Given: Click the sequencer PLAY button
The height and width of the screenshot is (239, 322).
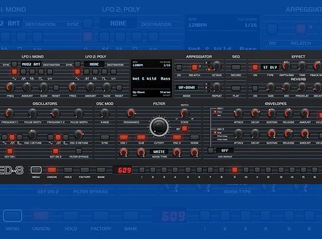Looking at the screenshot, I should [236, 88].
